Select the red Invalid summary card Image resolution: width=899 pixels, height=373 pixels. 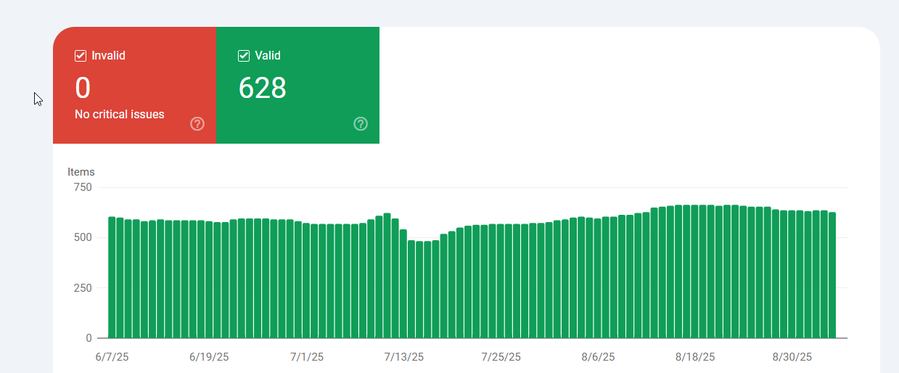click(x=134, y=85)
